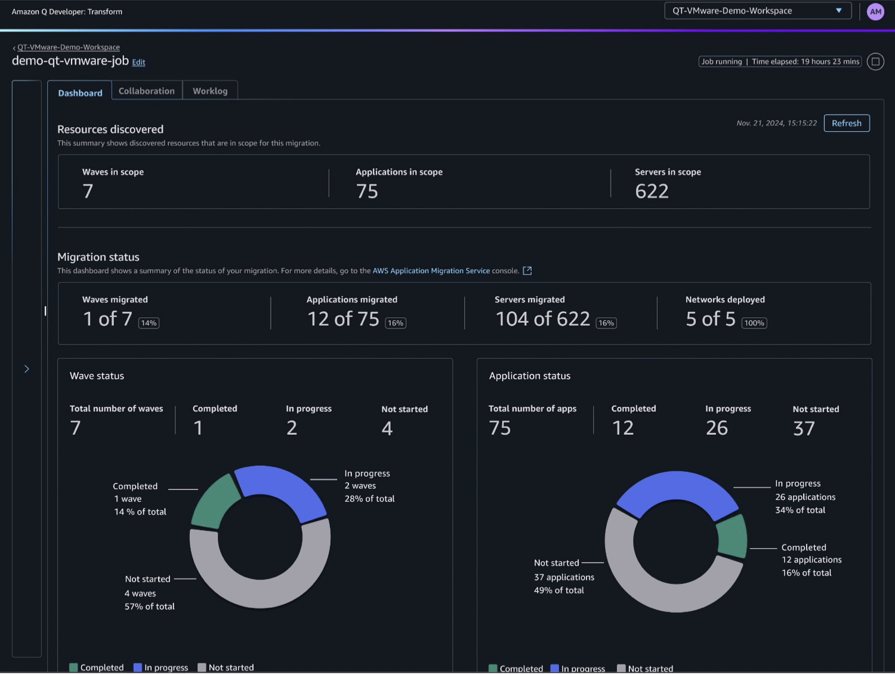
Task: Click the Amazon Q Developer: Transform header logo
Action: pyautogui.click(x=67, y=11)
